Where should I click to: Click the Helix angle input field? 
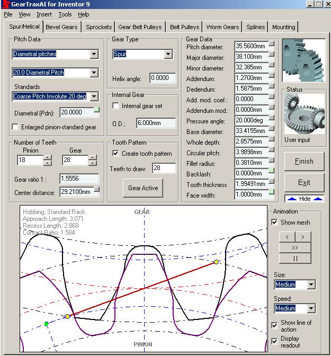tap(163, 78)
